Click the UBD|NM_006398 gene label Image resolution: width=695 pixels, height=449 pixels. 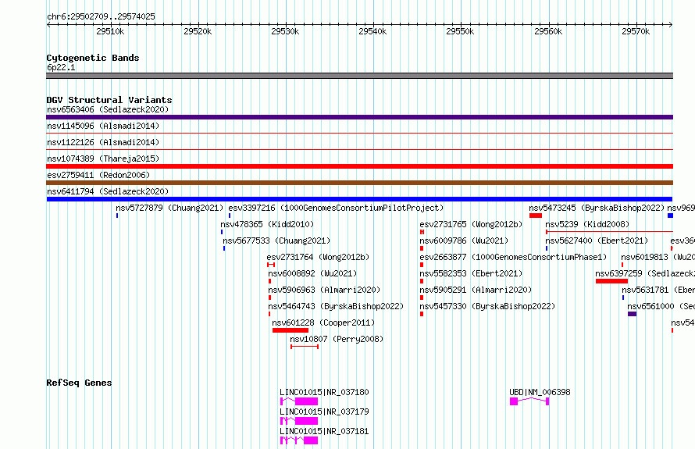pos(540,392)
